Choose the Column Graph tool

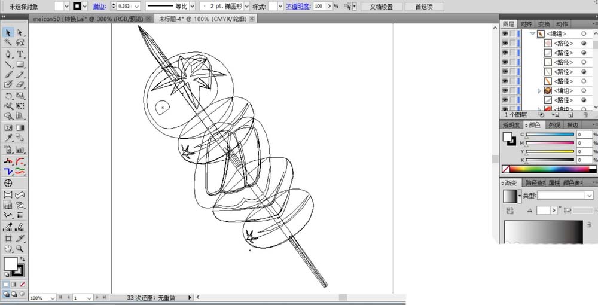pos(20,150)
